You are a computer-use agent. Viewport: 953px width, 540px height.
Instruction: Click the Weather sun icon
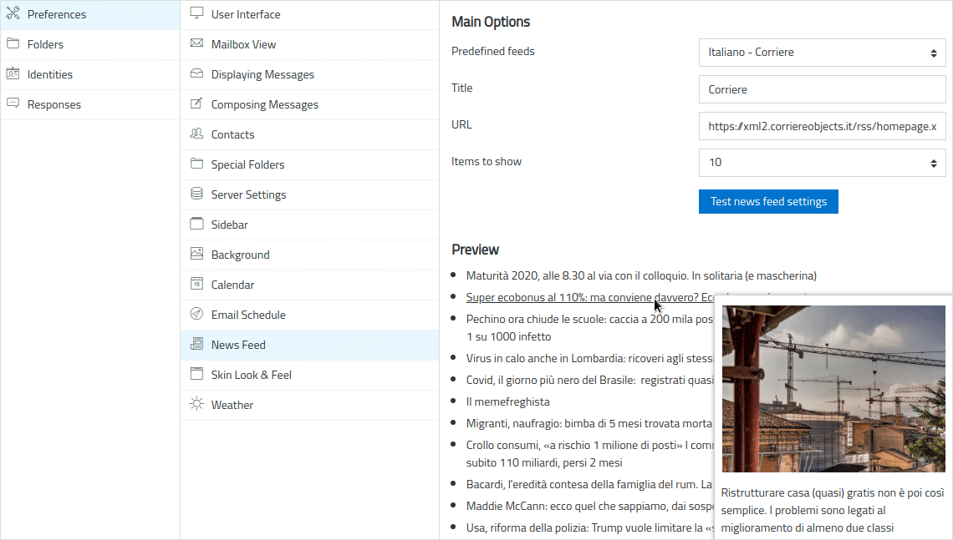click(196, 404)
